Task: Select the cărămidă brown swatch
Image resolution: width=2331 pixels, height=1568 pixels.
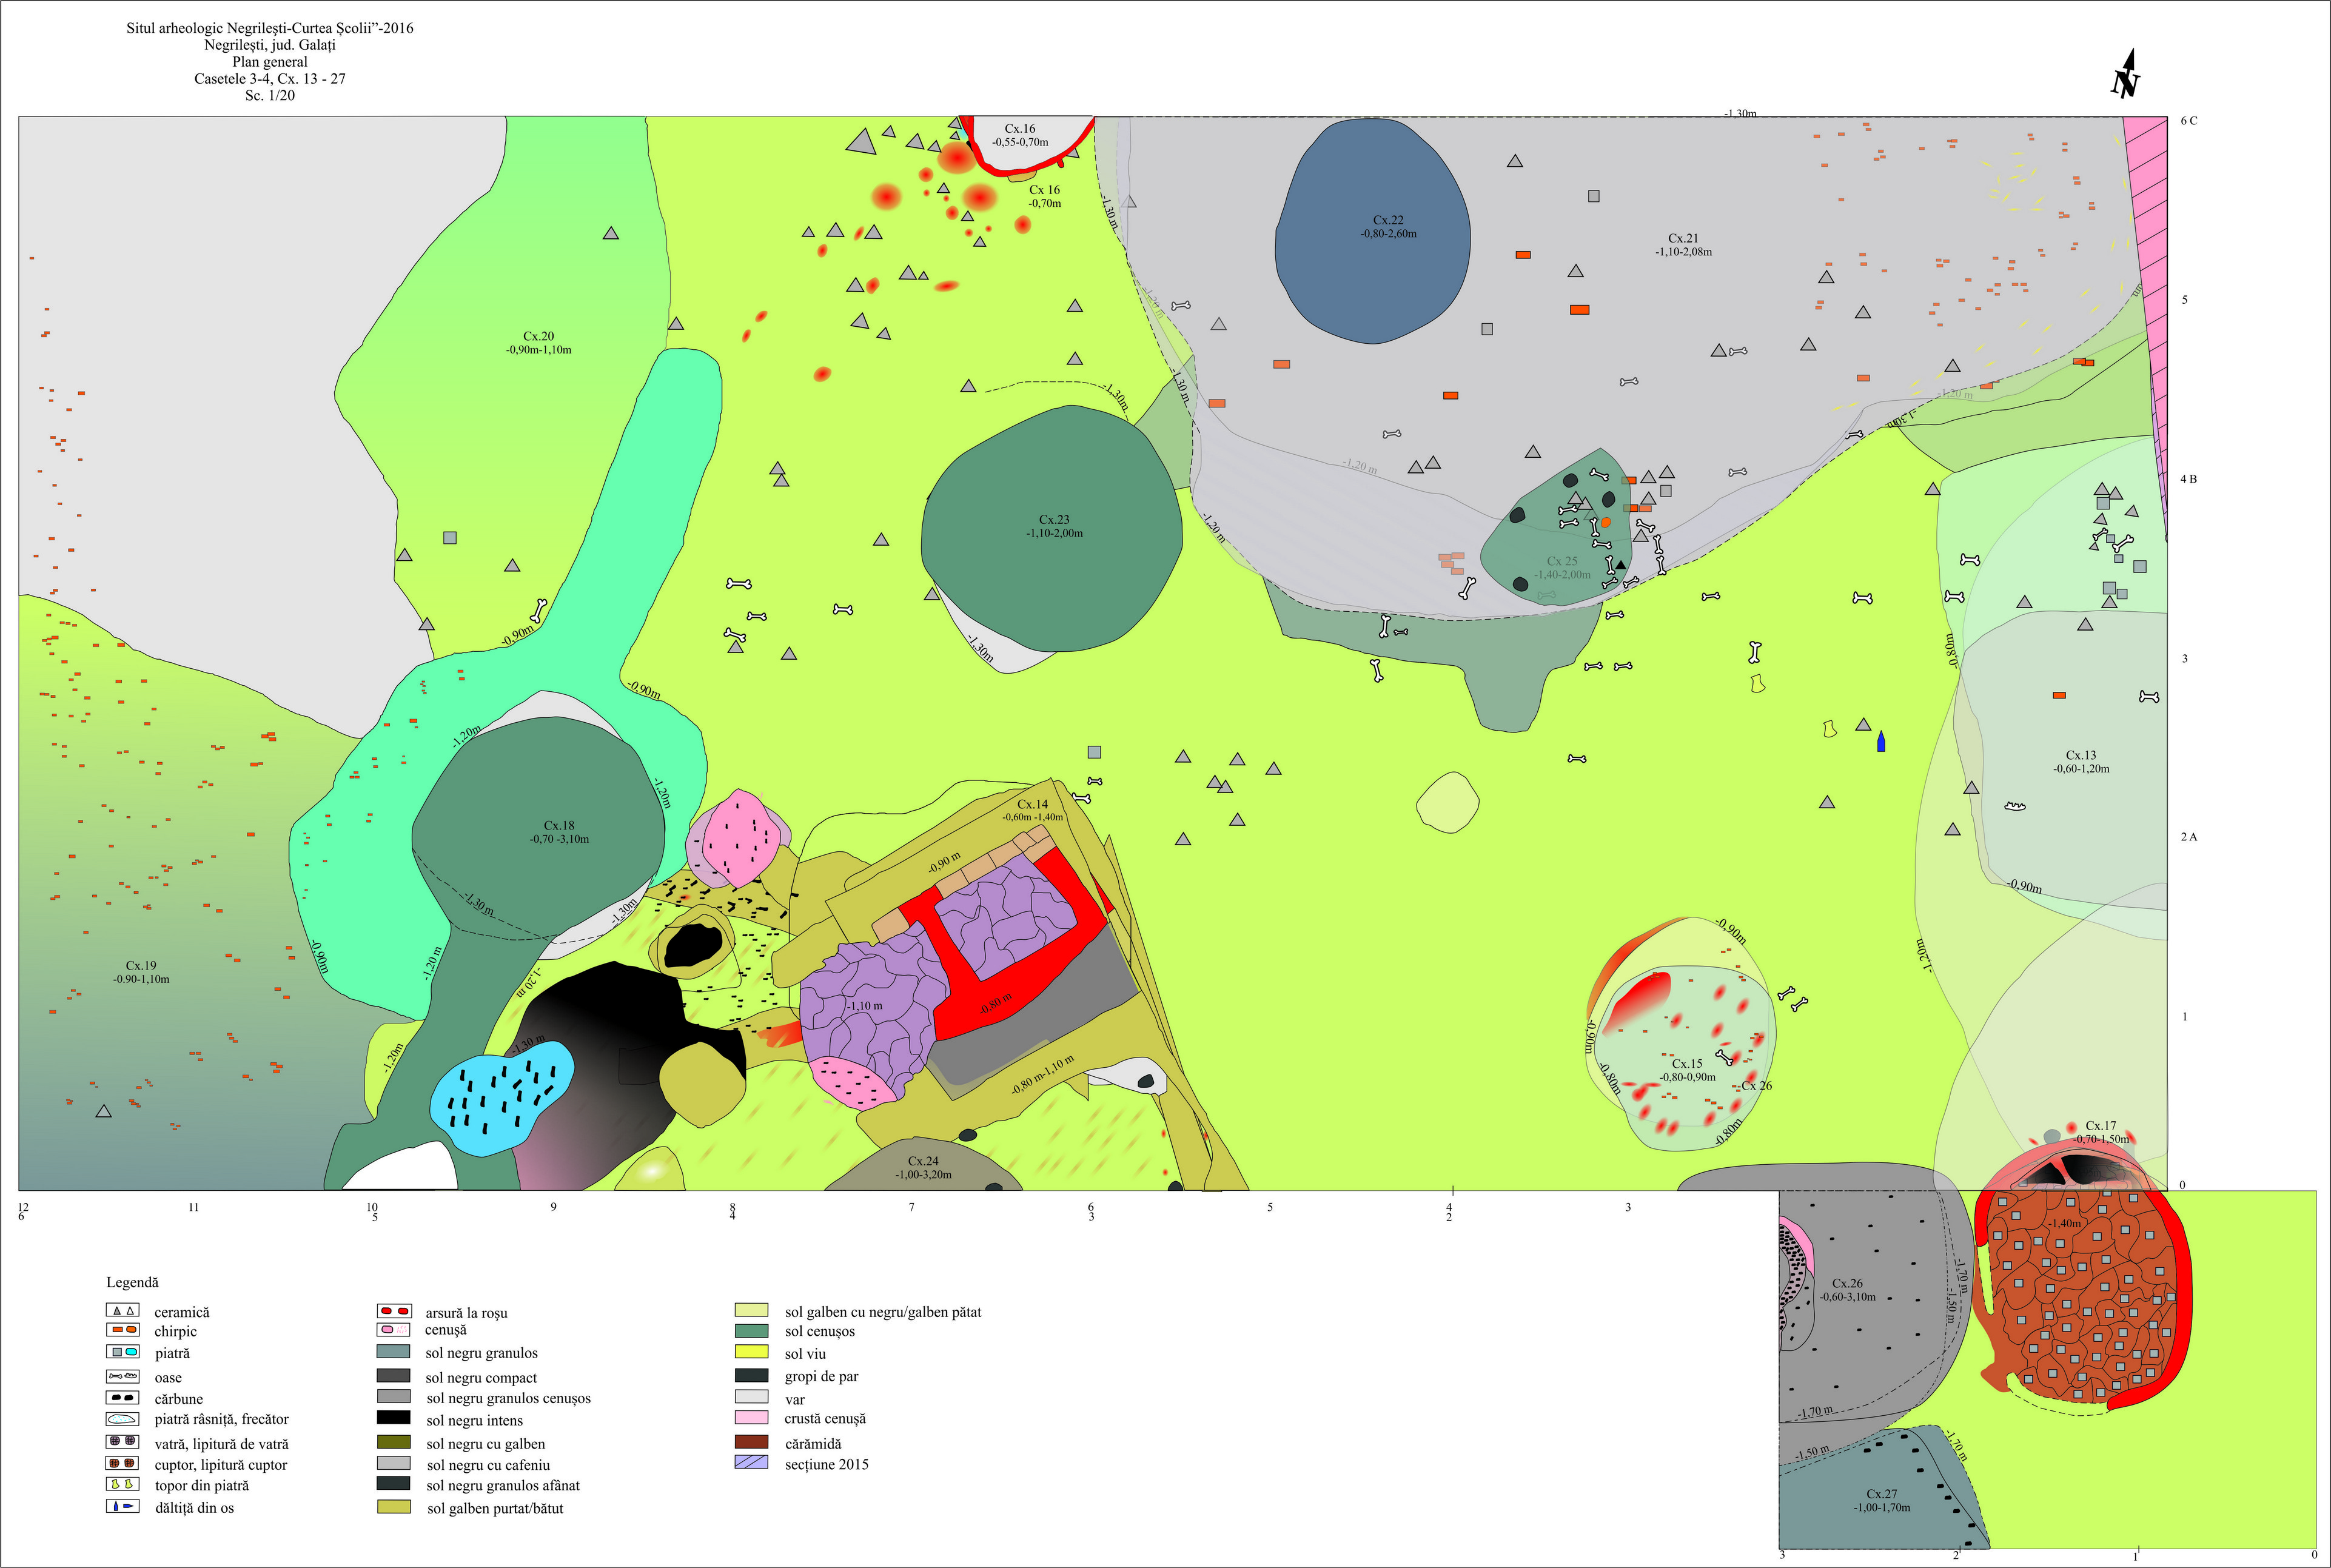Action: (x=751, y=1442)
